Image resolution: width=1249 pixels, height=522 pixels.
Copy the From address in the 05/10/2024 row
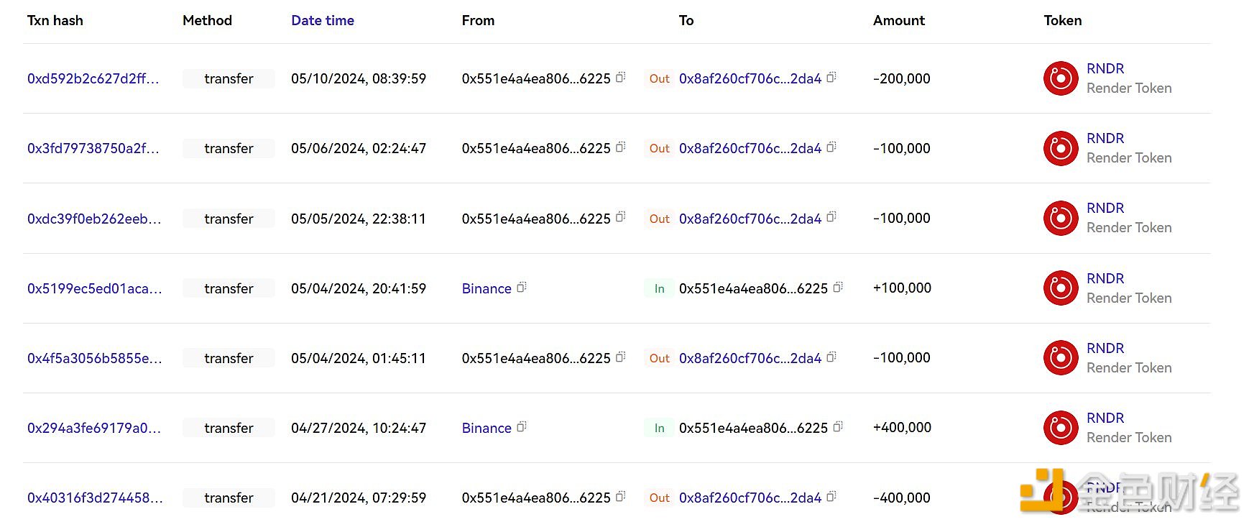point(621,77)
